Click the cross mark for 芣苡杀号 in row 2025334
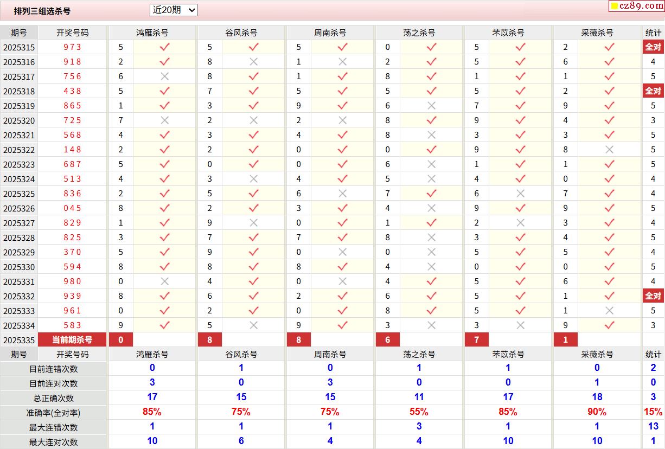Screen dimensions: 665x449 click(x=520, y=325)
